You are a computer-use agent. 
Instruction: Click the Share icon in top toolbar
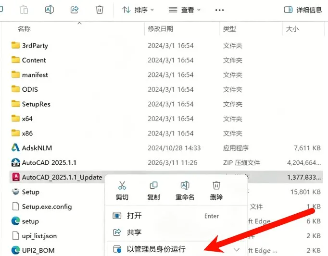point(75,10)
